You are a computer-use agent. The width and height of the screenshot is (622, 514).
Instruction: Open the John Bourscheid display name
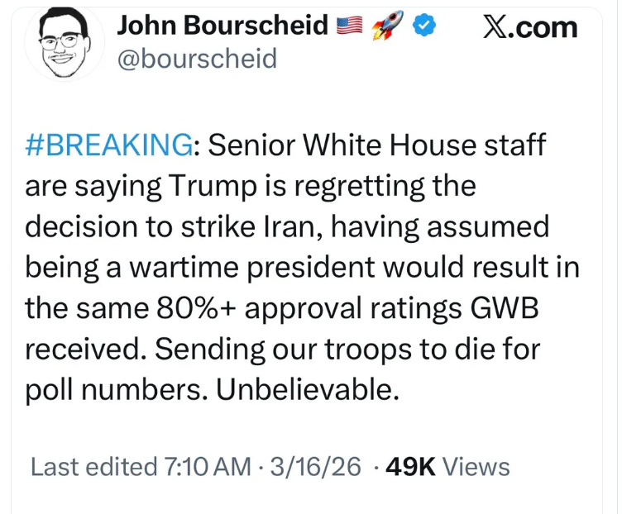(x=222, y=26)
